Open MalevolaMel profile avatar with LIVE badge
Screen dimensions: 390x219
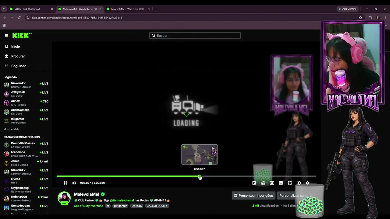click(x=64, y=198)
